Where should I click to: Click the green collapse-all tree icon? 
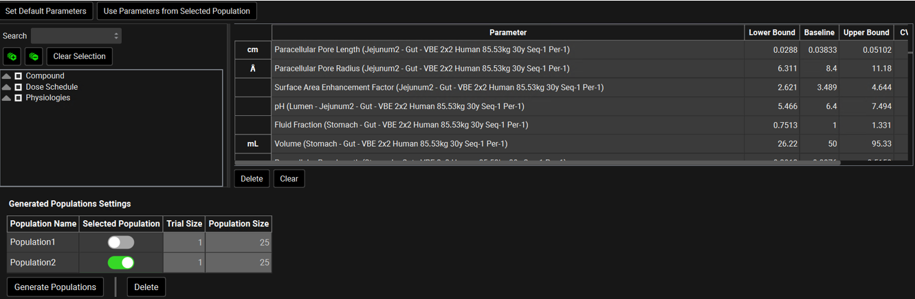coord(34,56)
